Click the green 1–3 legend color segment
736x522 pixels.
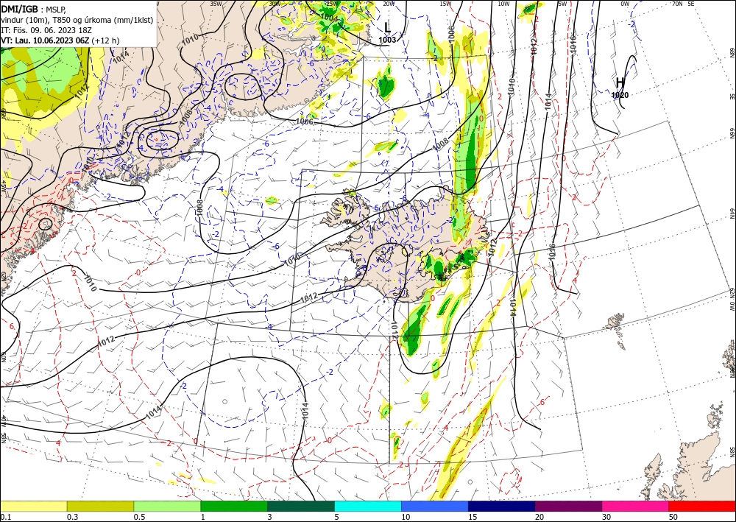[x=234, y=506]
